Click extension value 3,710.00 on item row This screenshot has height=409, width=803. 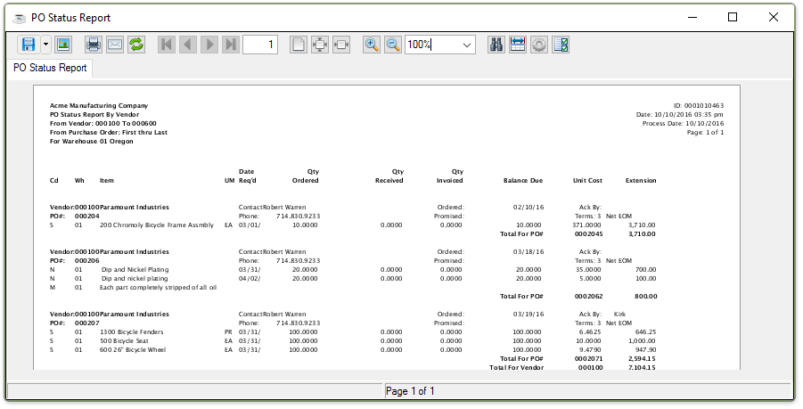(642, 225)
